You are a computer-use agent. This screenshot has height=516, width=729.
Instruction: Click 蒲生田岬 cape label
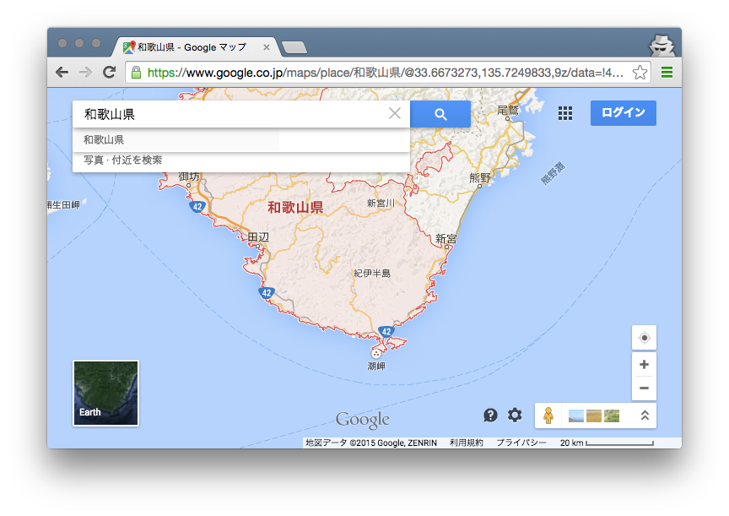63,204
